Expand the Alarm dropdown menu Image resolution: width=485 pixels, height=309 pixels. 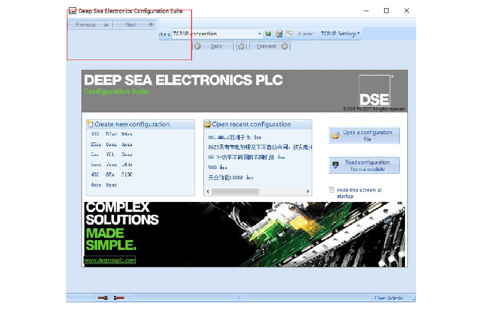point(306,34)
